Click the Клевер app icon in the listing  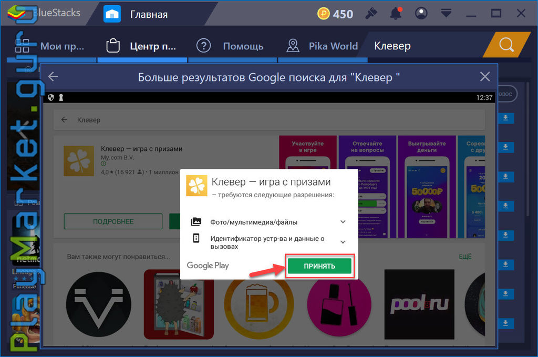79,161
